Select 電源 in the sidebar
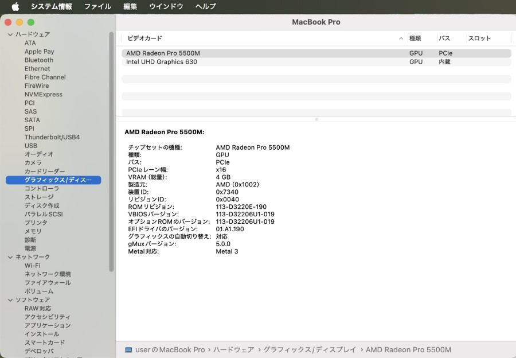This screenshot has width=516, height=358. tap(30, 248)
